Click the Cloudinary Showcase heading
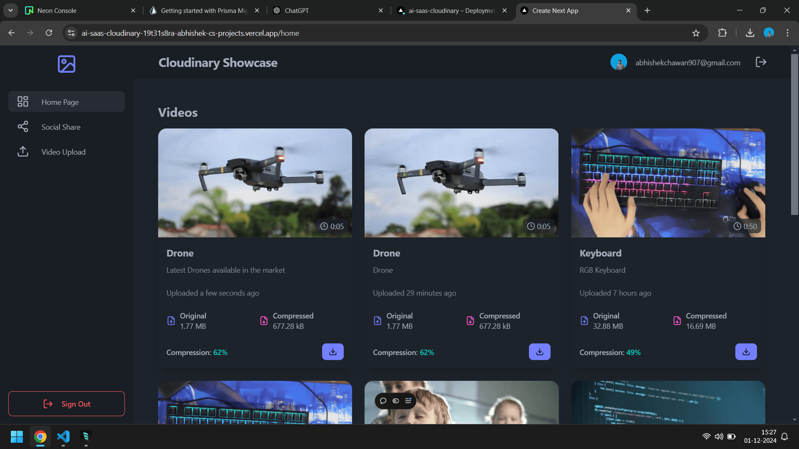This screenshot has height=449, width=799. [218, 63]
